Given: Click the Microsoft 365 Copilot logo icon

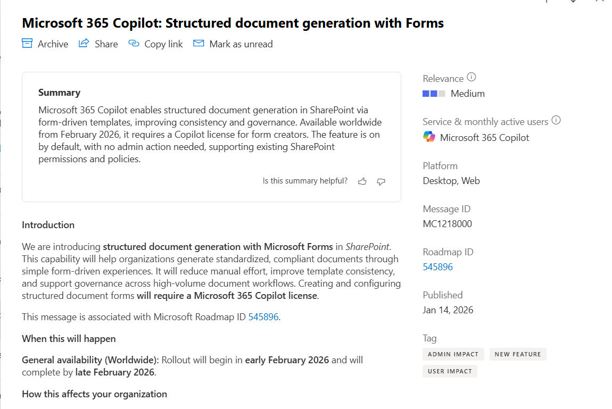Looking at the screenshot, I should (x=429, y=137).
